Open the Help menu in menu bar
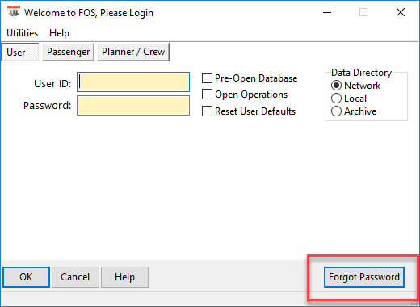420x307 pixels. pos(59,33)
